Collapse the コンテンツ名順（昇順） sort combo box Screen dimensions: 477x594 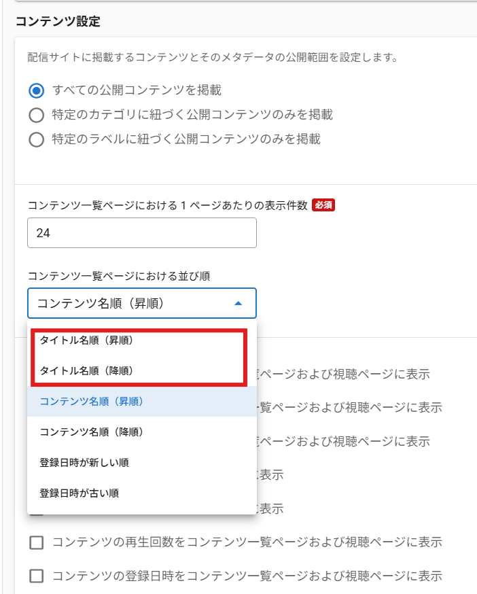141,304
